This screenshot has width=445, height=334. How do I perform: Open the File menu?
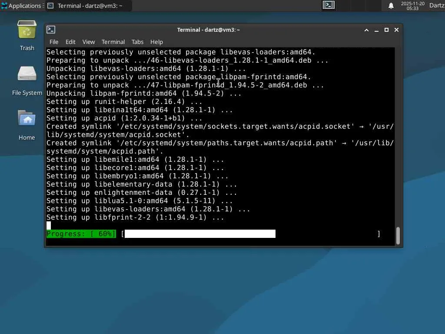(x=54, y=42)
